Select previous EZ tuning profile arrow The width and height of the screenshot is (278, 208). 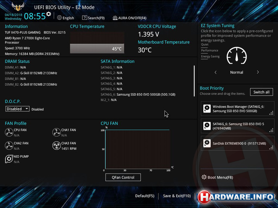(x=215, y=73)
